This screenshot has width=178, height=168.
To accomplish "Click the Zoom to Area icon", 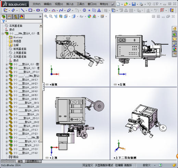I will coord(51,16).
